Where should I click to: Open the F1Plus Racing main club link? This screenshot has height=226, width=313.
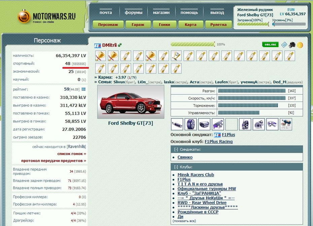(218, 142)
